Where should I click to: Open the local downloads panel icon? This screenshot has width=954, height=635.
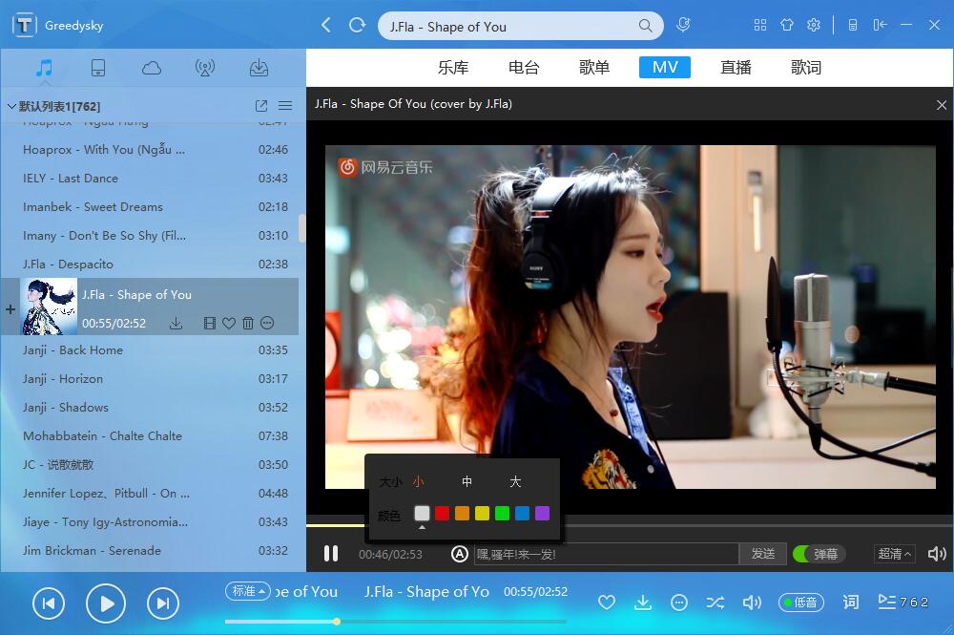pyautogui.click(x=259, y=68)
